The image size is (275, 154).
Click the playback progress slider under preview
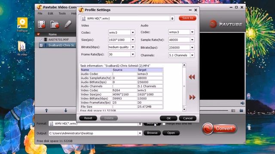tap(214, 110)
